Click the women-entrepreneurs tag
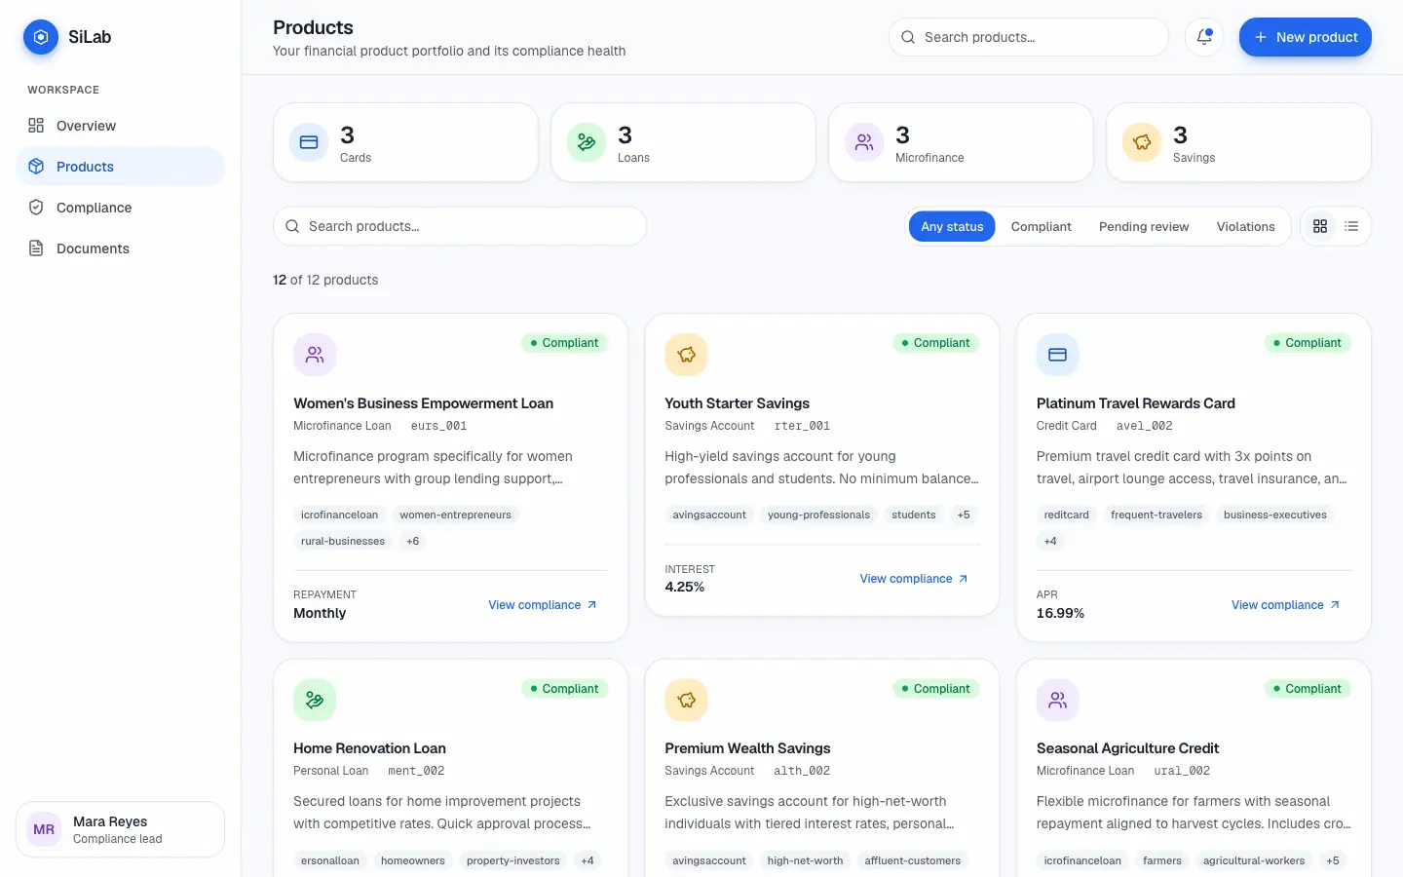Image resolution: width=1403 pixels, height=877 pixels. click(x=455, y=515)
